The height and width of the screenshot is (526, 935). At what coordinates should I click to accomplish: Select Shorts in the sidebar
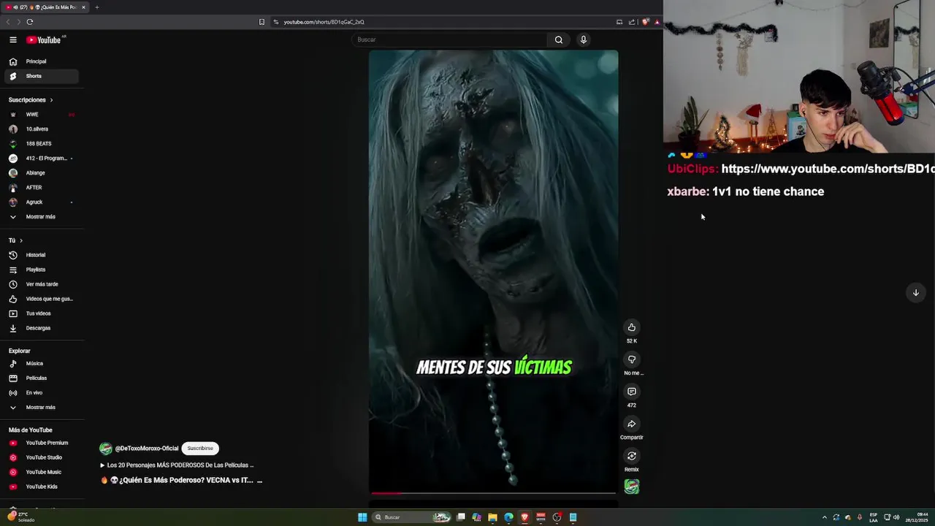[41, 76]
